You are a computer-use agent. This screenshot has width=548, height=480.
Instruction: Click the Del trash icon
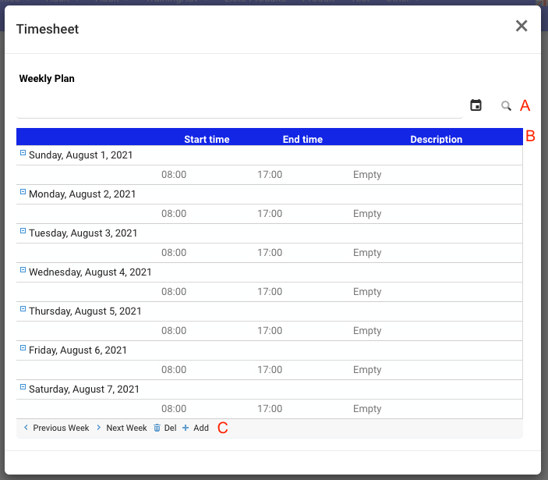(x=157, y=428)
